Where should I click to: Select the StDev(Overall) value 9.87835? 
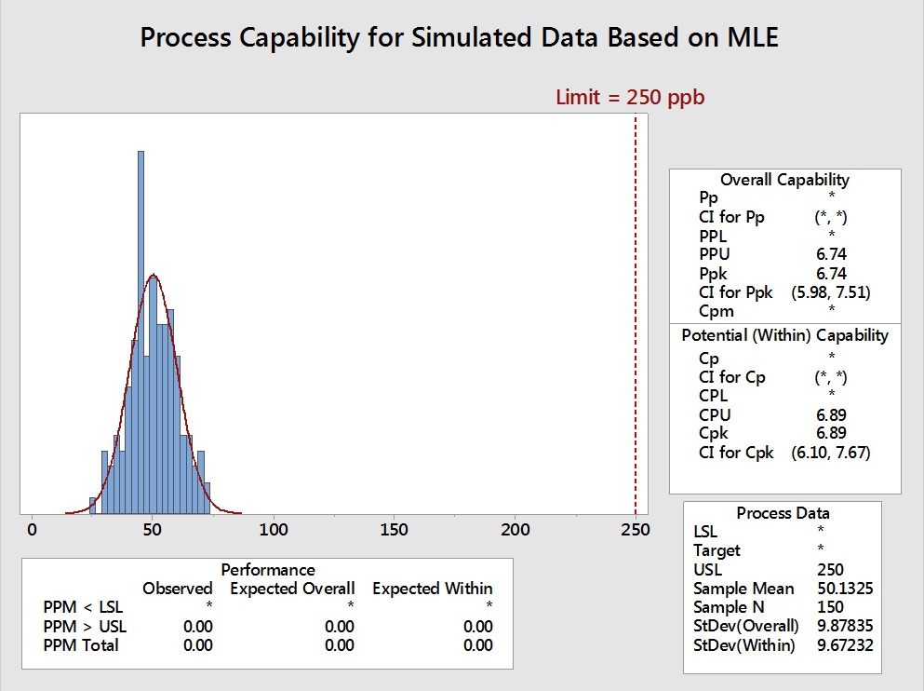point(846,626)
